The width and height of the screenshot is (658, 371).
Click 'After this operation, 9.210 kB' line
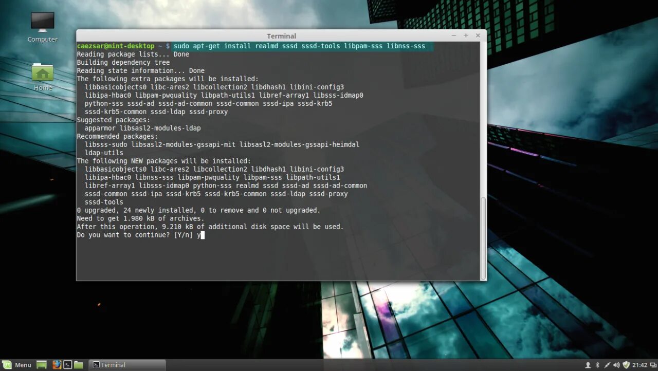[x=210, y=227]
